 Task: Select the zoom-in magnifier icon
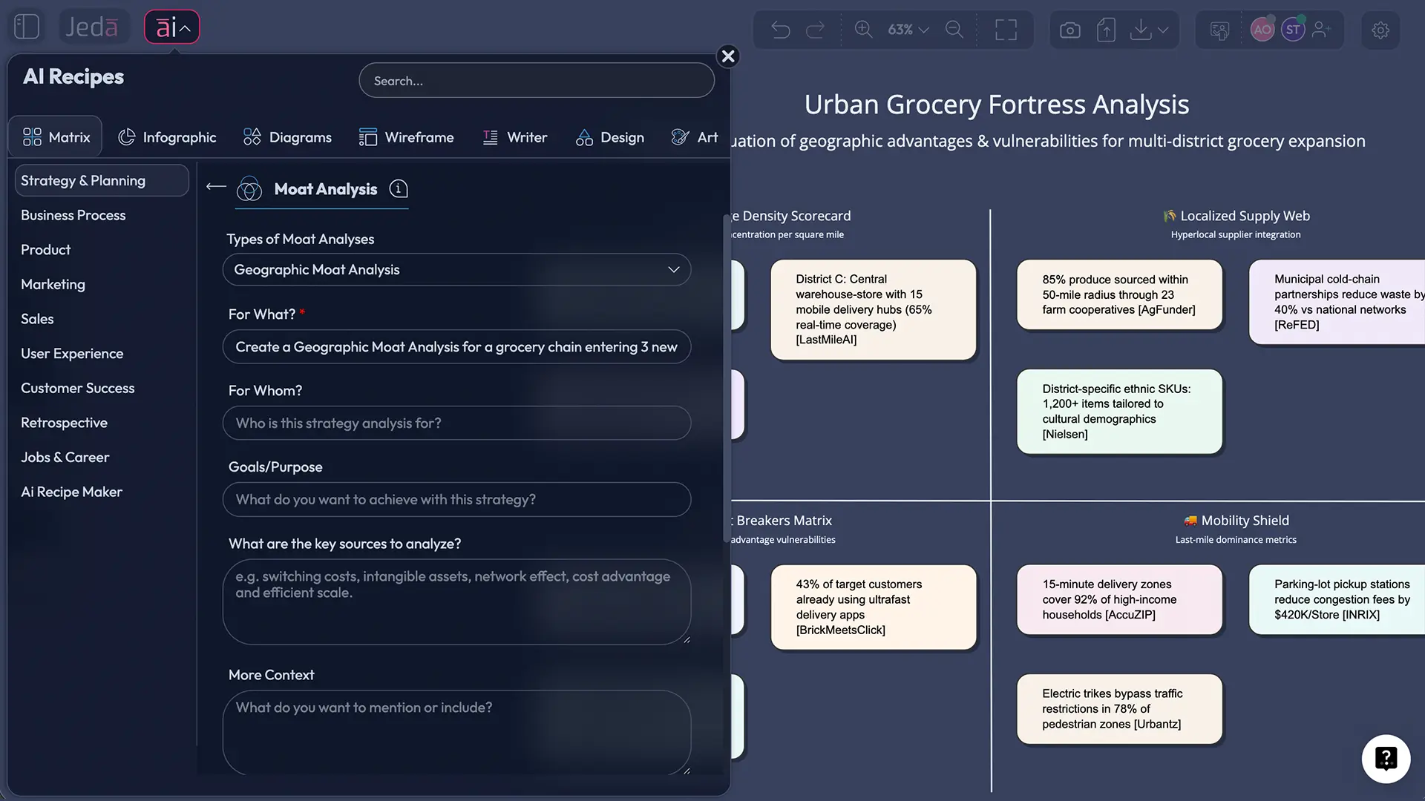tap(863, 30)
